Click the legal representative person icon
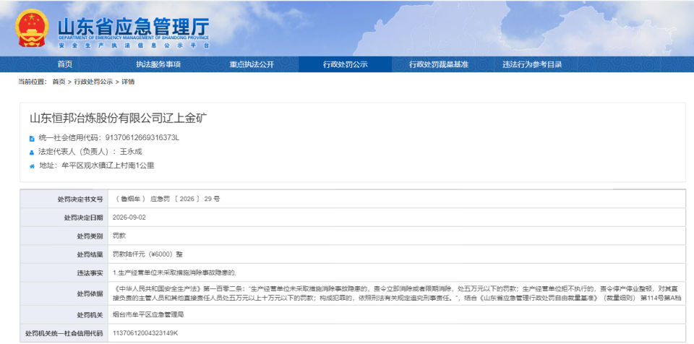This screenshot has height=344, width=694. (x=32, y=152)
